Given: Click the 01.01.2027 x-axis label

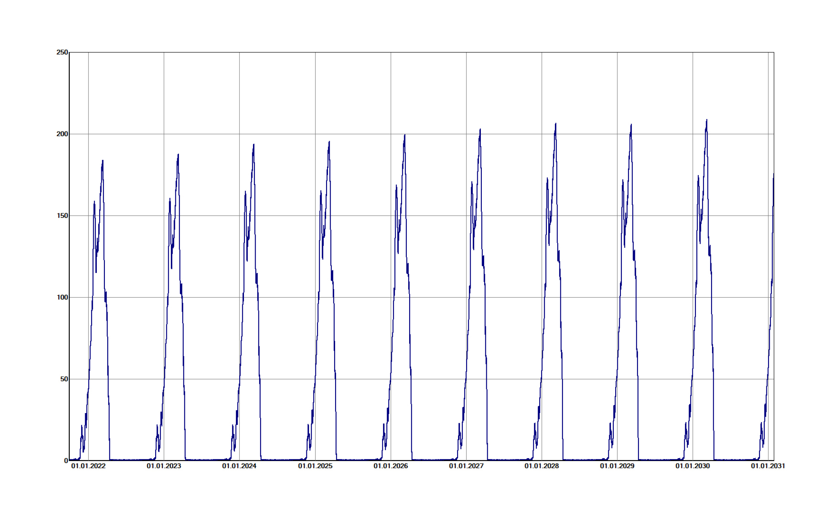Looking at the screenshot, I should point(466,466).
